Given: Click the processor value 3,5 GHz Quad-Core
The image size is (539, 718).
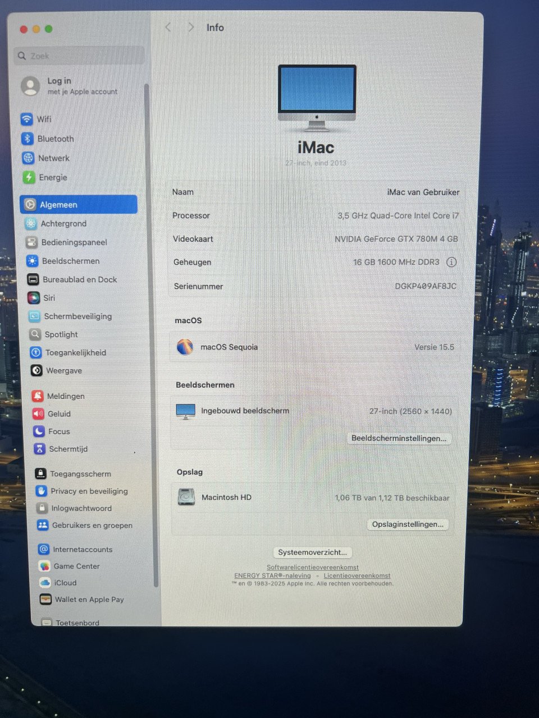Looking at the screenshot, I should coord(398,215).
